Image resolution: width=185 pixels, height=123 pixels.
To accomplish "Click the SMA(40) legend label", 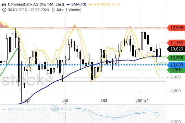I will [x=79, y=4].
